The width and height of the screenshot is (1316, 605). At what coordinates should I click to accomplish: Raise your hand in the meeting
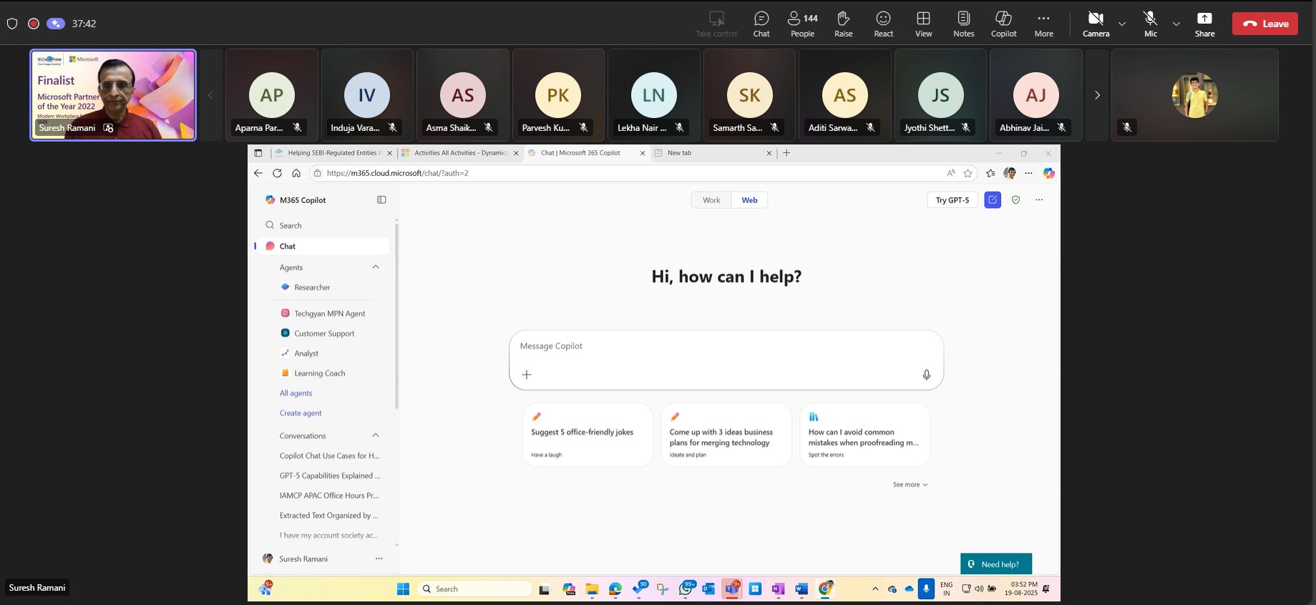[843, 24]
